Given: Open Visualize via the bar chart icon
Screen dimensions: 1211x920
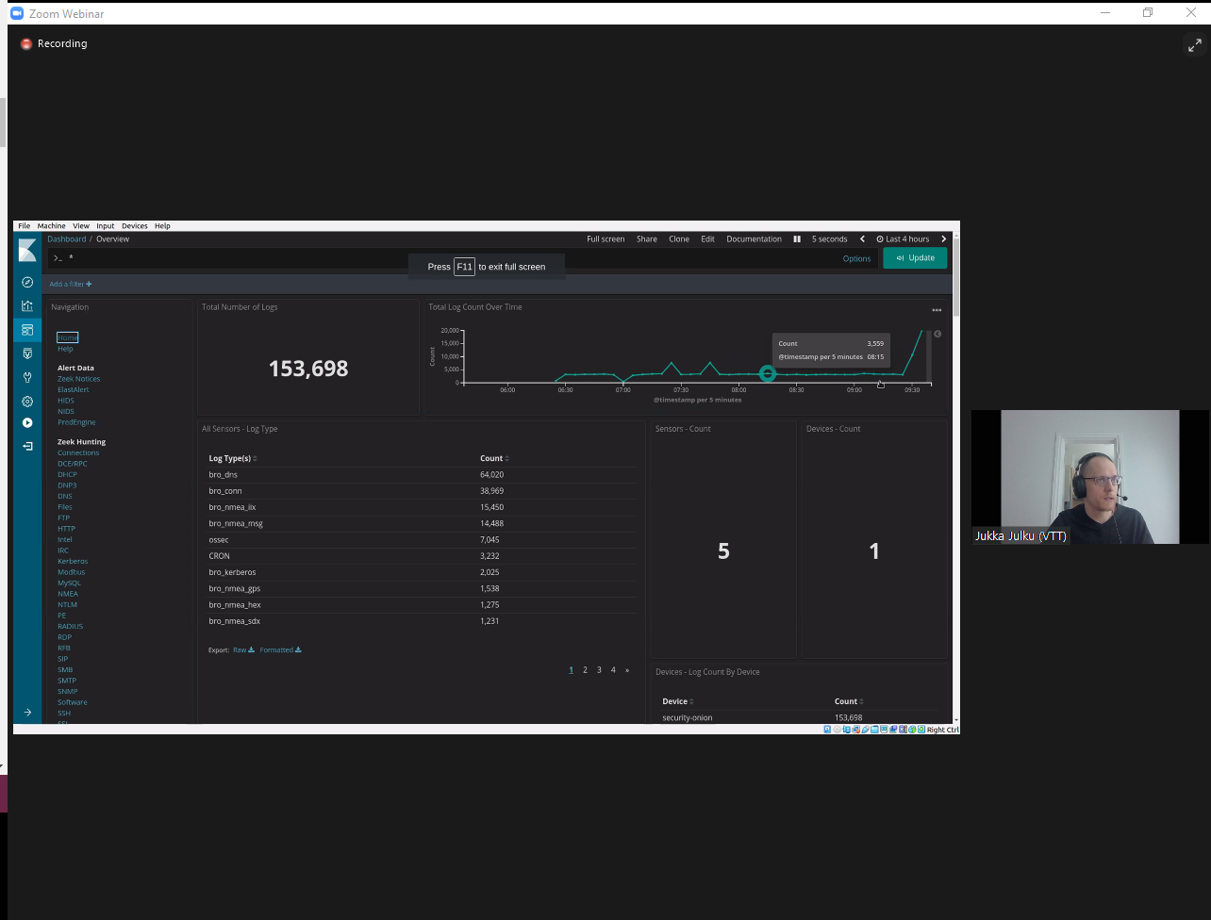Looking at the screenshot, I should 27,306.
